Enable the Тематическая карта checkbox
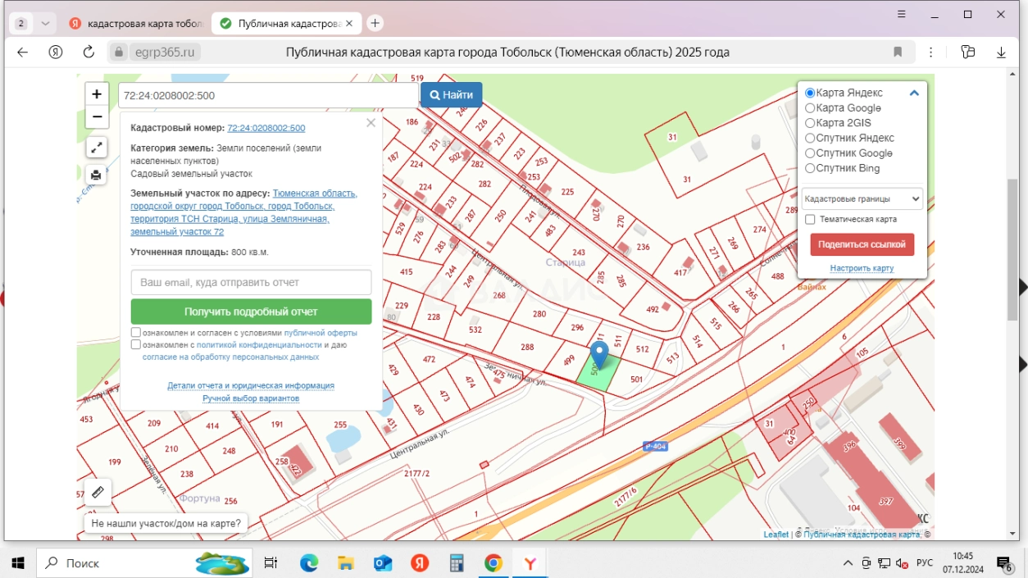Screen dimensions: 1028x578 click(810, 220)
